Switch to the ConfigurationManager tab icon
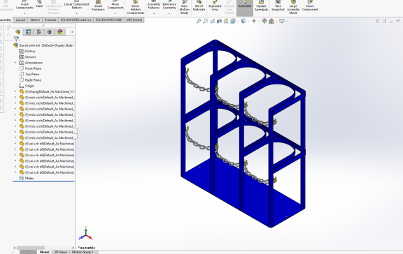Viewport: 403px width, 254px height. click(x=38, y=32)
